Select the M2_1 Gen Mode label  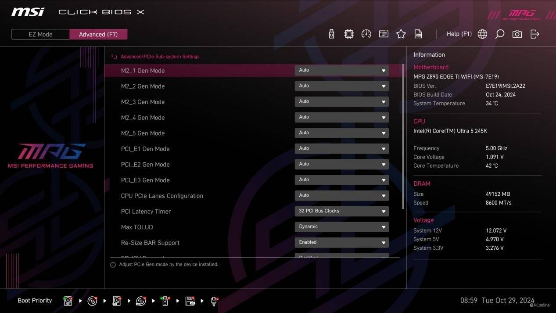[x=143, y=71]
